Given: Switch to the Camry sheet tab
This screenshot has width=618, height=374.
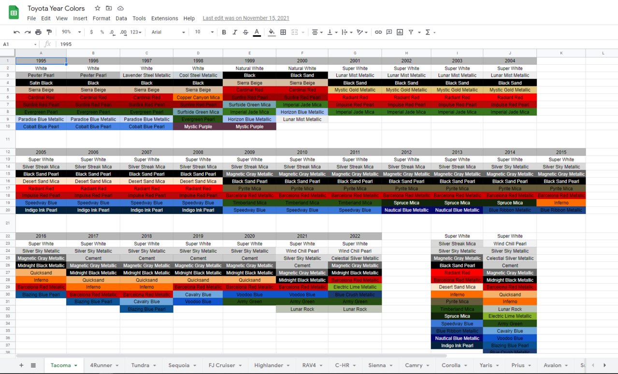Looking at the screenshot, I should (417, 365).
